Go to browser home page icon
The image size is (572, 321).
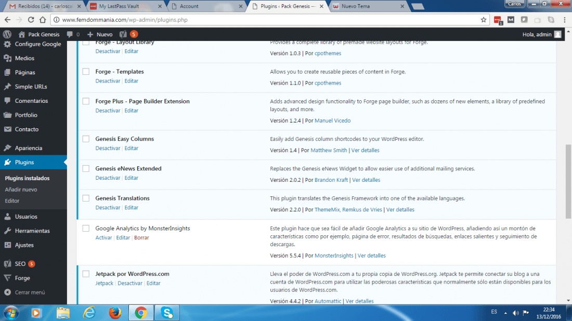coord(43,20)
